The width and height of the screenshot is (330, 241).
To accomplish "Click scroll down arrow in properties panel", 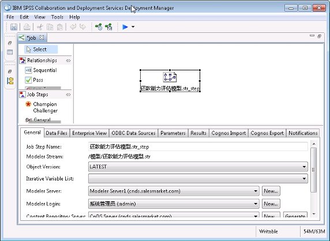I will click(x=314, y=214).
